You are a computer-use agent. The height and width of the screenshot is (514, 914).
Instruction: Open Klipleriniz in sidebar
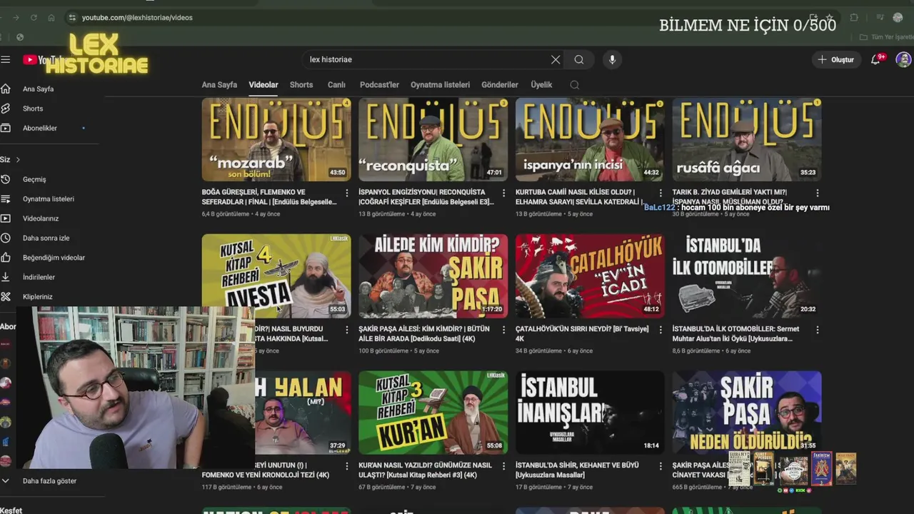[x=38, y=296]
